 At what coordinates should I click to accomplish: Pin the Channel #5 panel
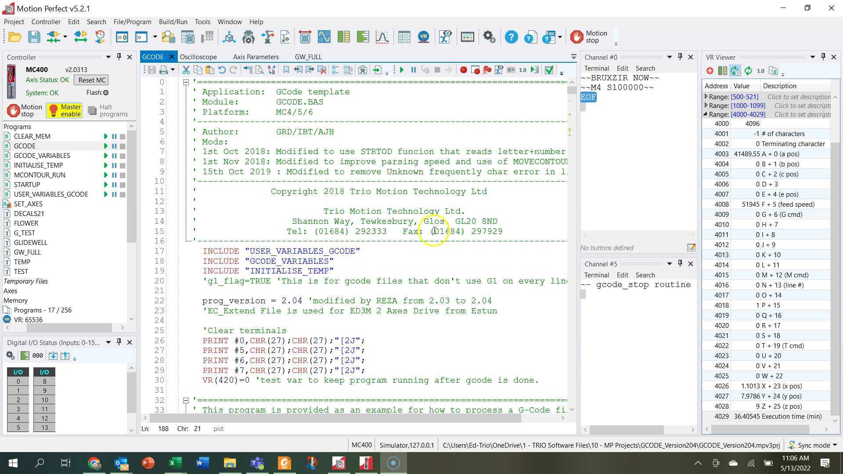click(680, 263)
